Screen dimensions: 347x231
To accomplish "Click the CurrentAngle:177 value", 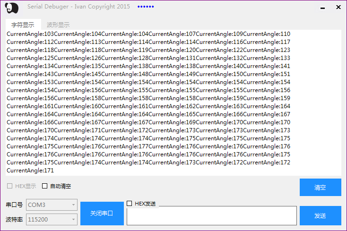I will coord(125,146).
